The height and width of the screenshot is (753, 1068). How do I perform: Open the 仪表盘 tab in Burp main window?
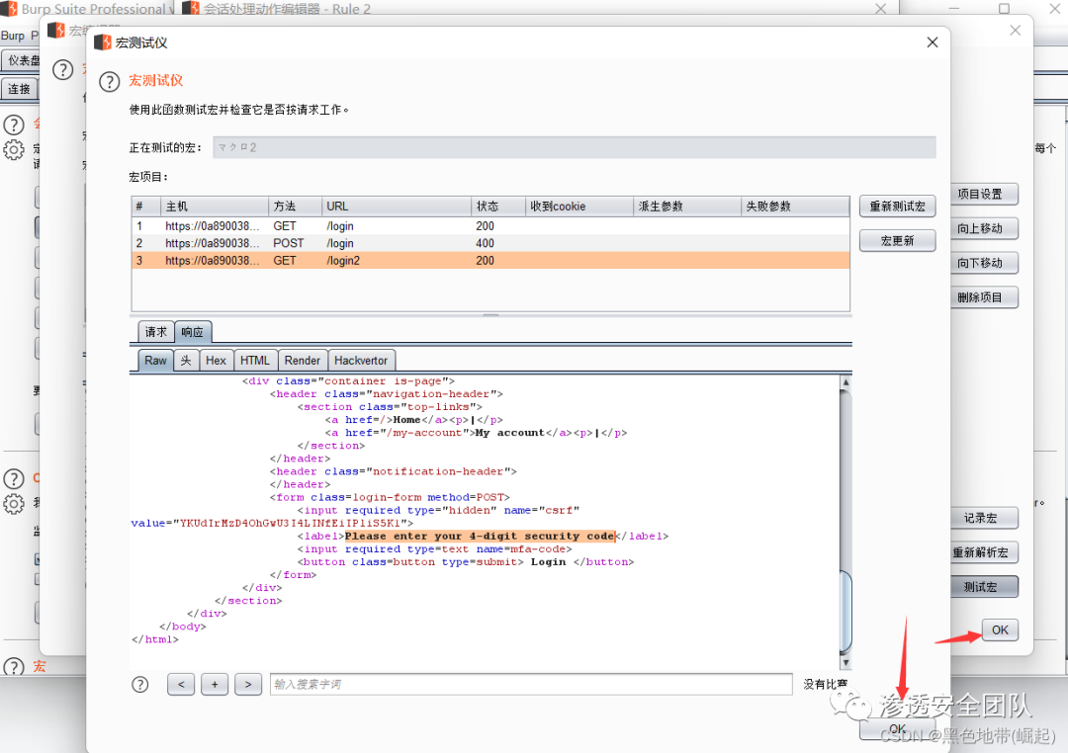click(x=22, y=60)
